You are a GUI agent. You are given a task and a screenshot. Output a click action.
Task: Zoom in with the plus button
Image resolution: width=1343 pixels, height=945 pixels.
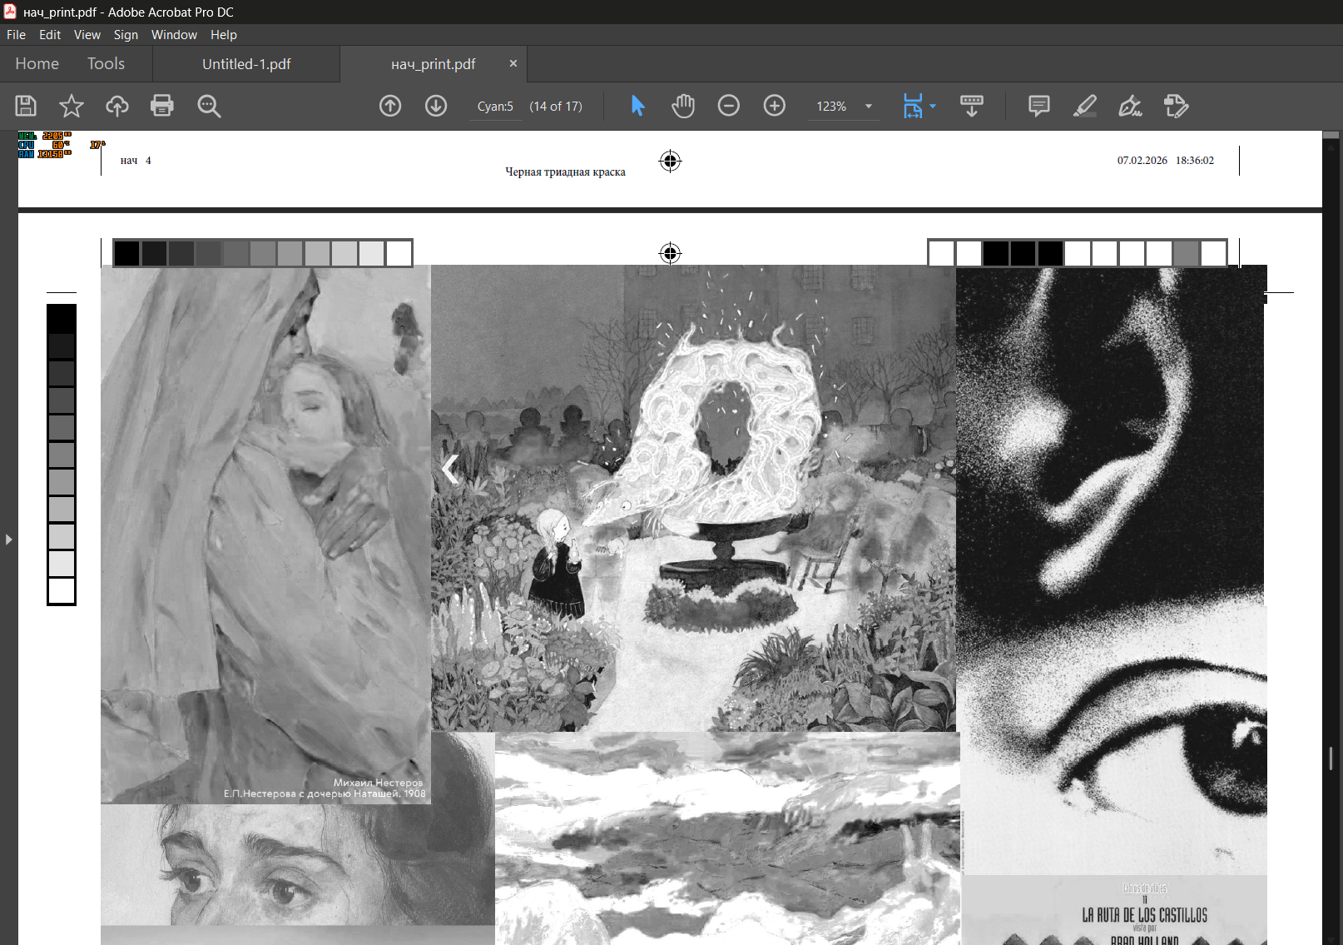pos(775,106)
